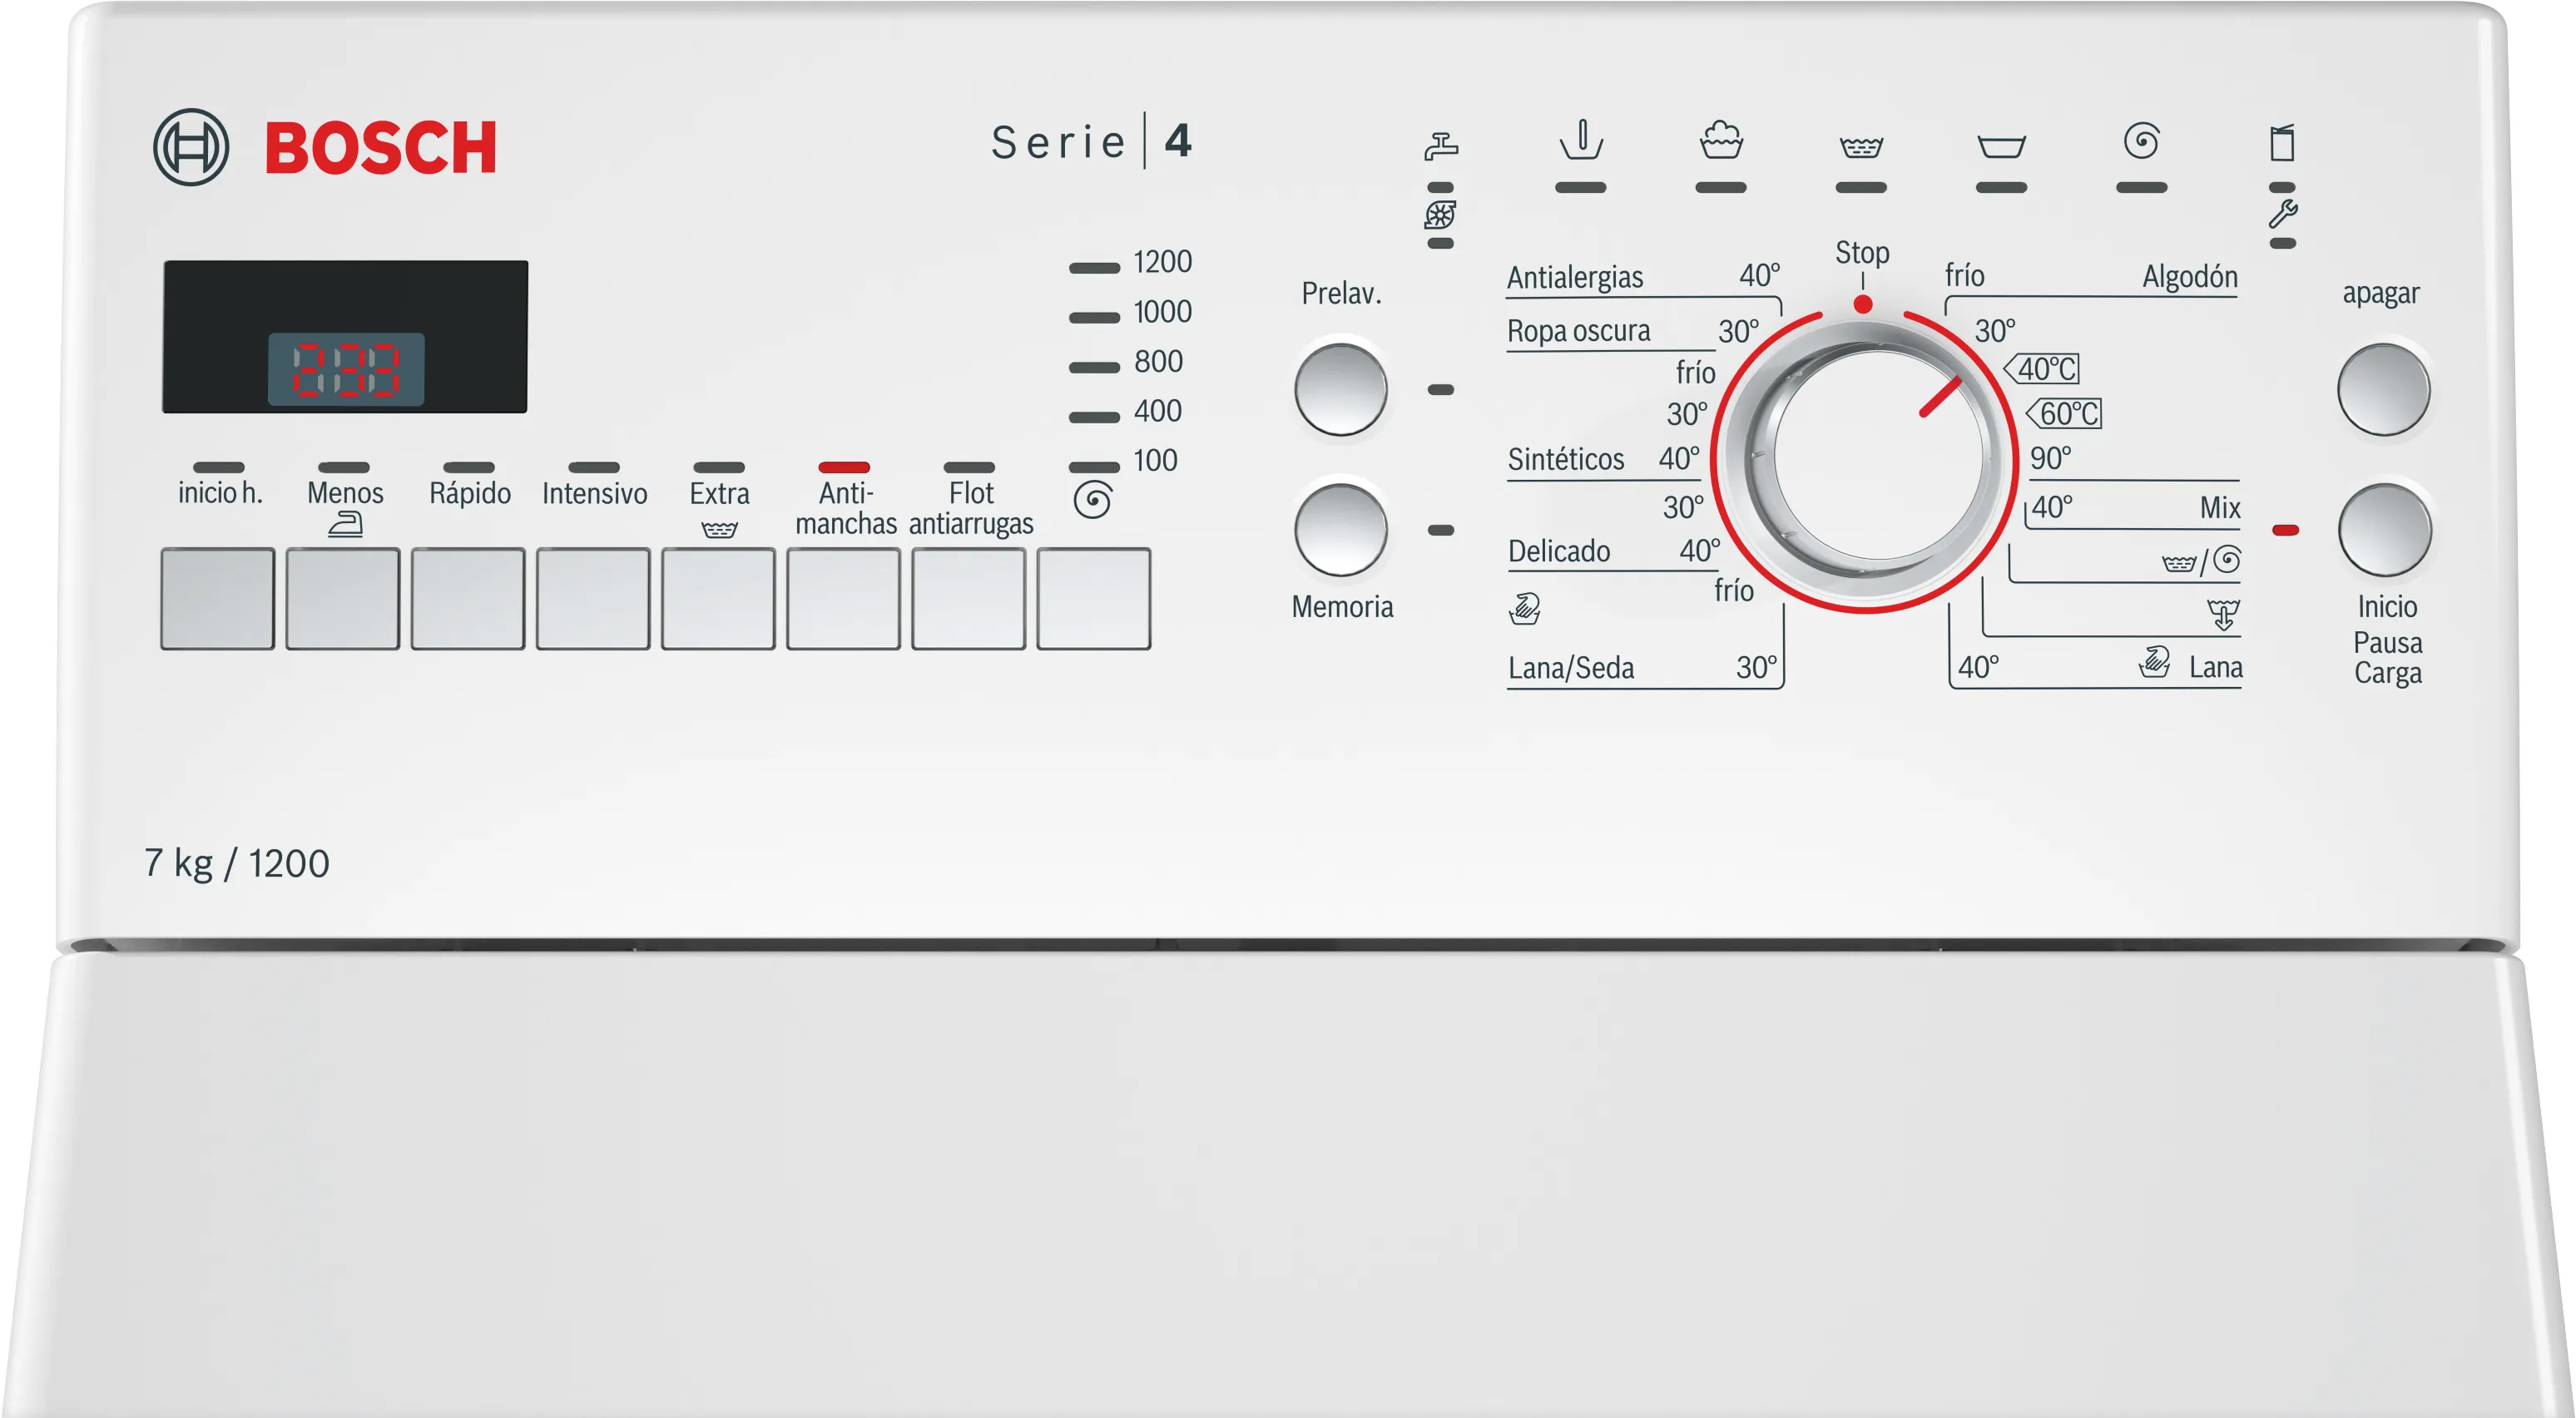Enable the Rápido option button

click(x=468, y=599)
